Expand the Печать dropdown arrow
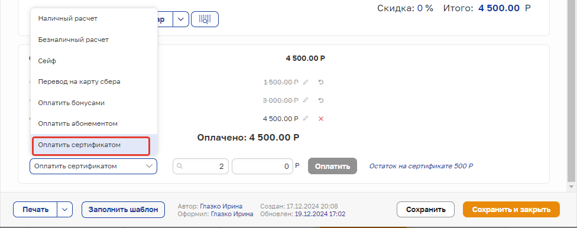The image size is (577, 228). pos(65,210)
